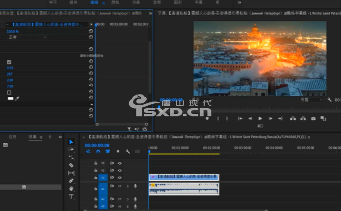Open timeline display settings wrench
341x211 pixels.
128,152
